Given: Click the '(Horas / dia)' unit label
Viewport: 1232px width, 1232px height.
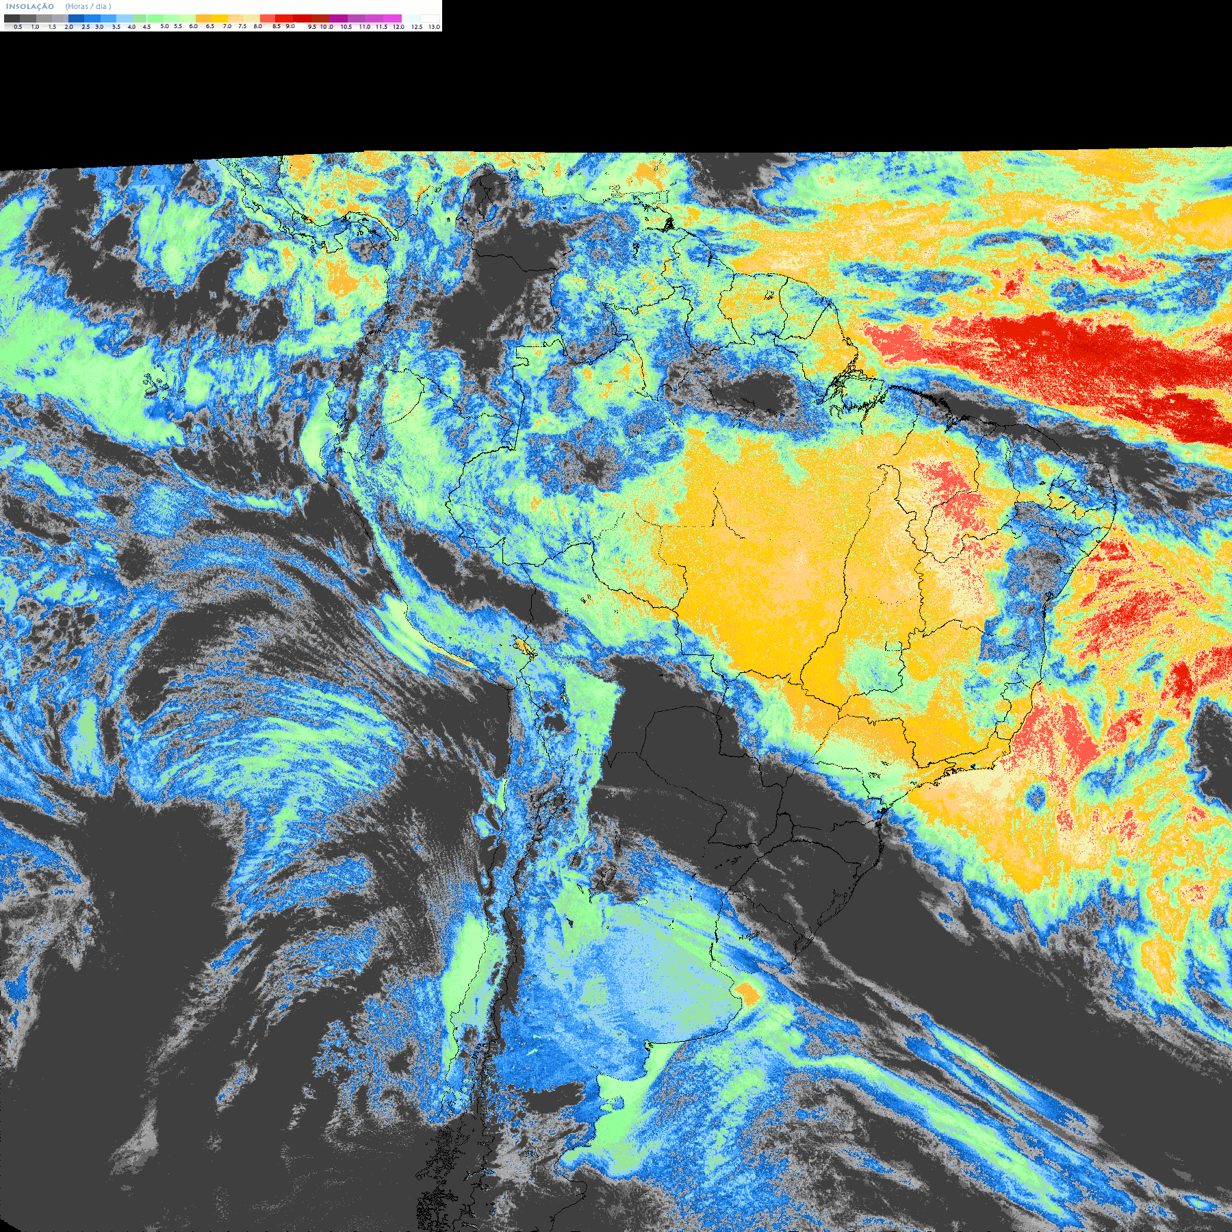Looking at the screenshot, I should pos(88,6).
